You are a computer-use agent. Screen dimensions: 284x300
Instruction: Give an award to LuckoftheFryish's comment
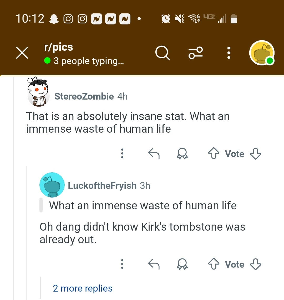point(182,264)
